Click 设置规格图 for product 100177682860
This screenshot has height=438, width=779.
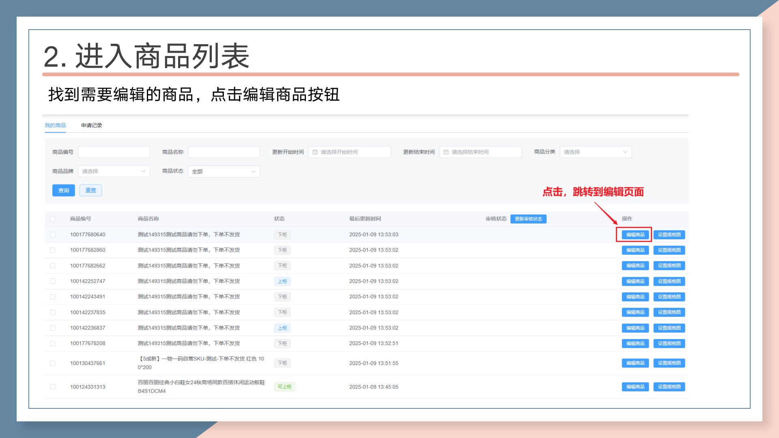pyautogui.click(x=669, y=250)
